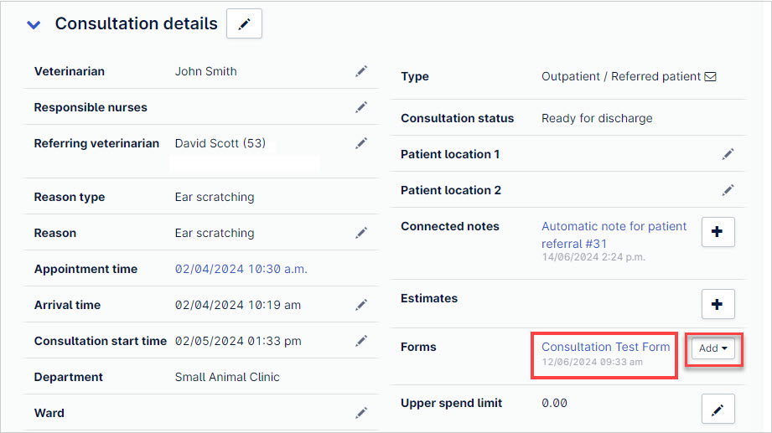This screenshot has width=772, height=433.
Task: Open the appointment time 02/04/2024 link
Action: tap(241, 269)
